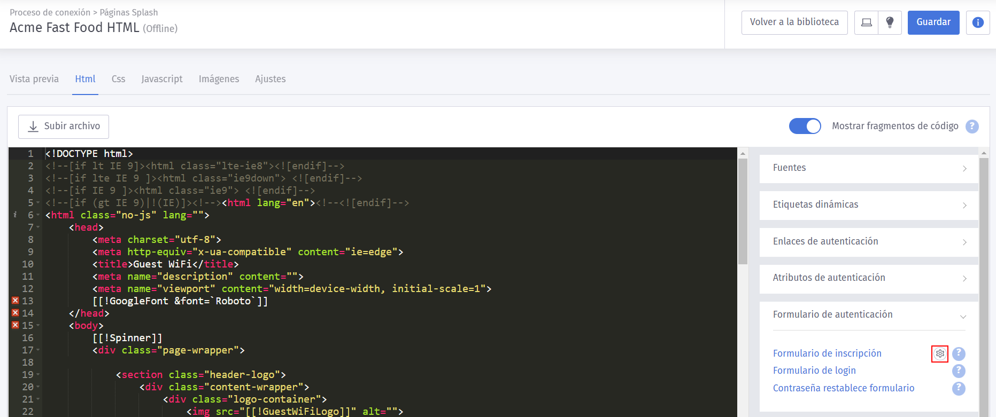Click the GoogleFont Roboto code line
Image resolution: width=996 pixels, height=417 pixels.
[180, 301]
